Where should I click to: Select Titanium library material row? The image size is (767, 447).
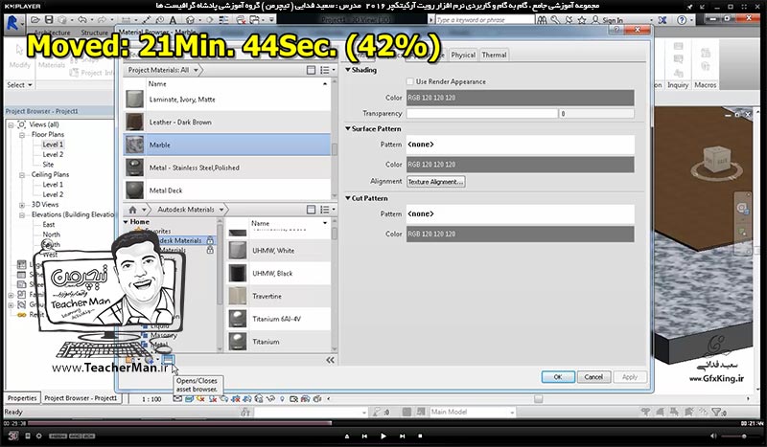pos(278,342)
